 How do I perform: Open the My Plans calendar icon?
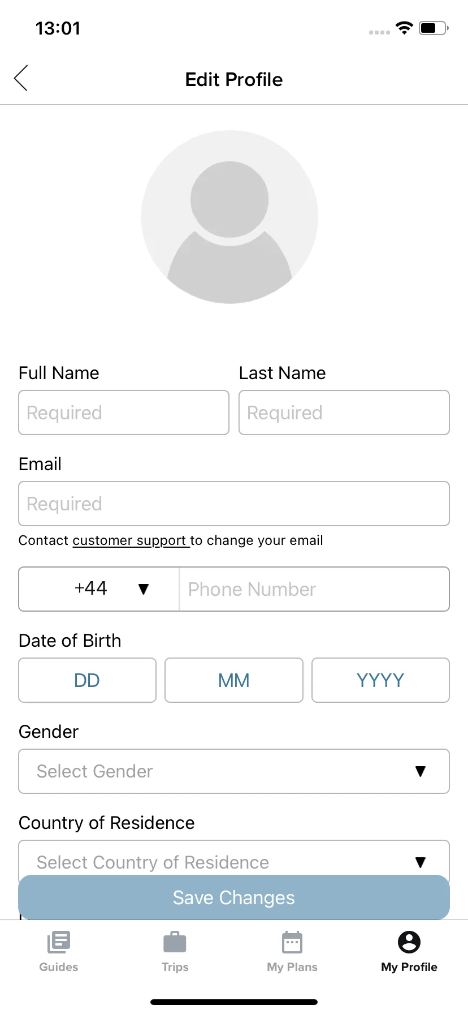click(292, 942)
